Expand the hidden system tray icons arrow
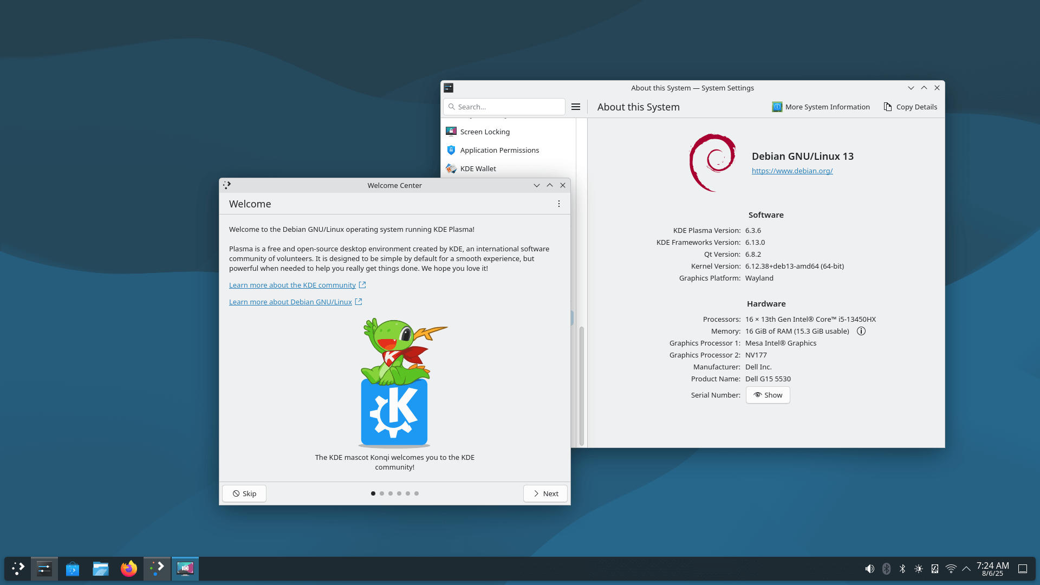The image size is (1040, 585). 966,569
